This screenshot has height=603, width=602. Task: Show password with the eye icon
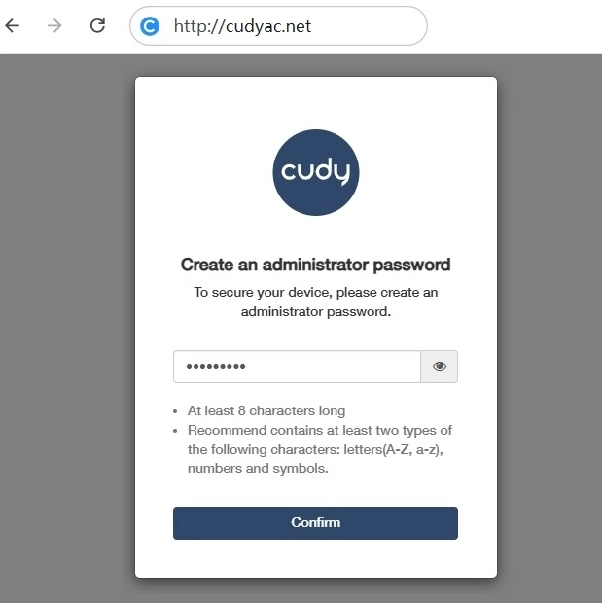tap(439, 367)
